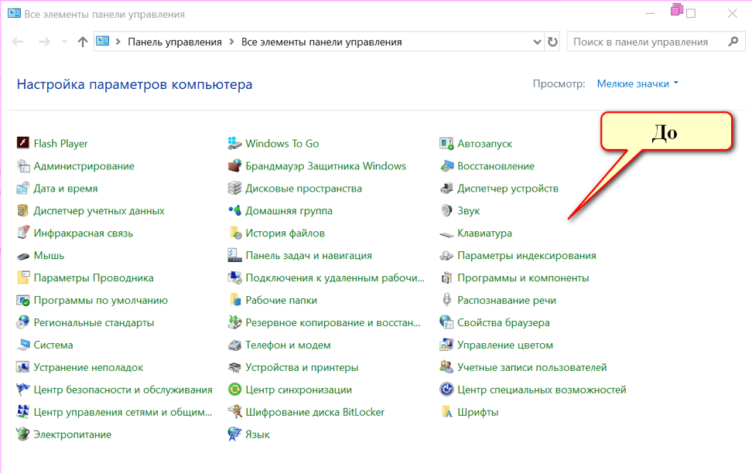Click the Электропитание power icon

coord(22,434)
